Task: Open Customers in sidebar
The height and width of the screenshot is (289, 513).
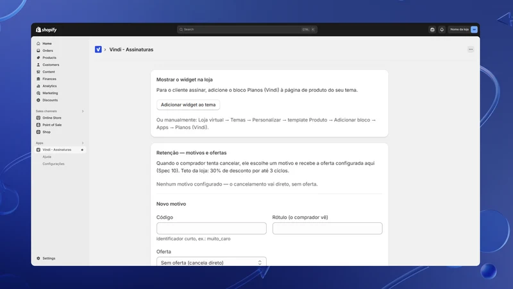Action: 51,65
